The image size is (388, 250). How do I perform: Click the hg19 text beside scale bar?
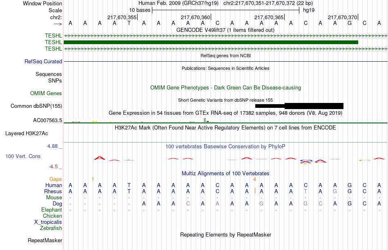tap(309, 10)
